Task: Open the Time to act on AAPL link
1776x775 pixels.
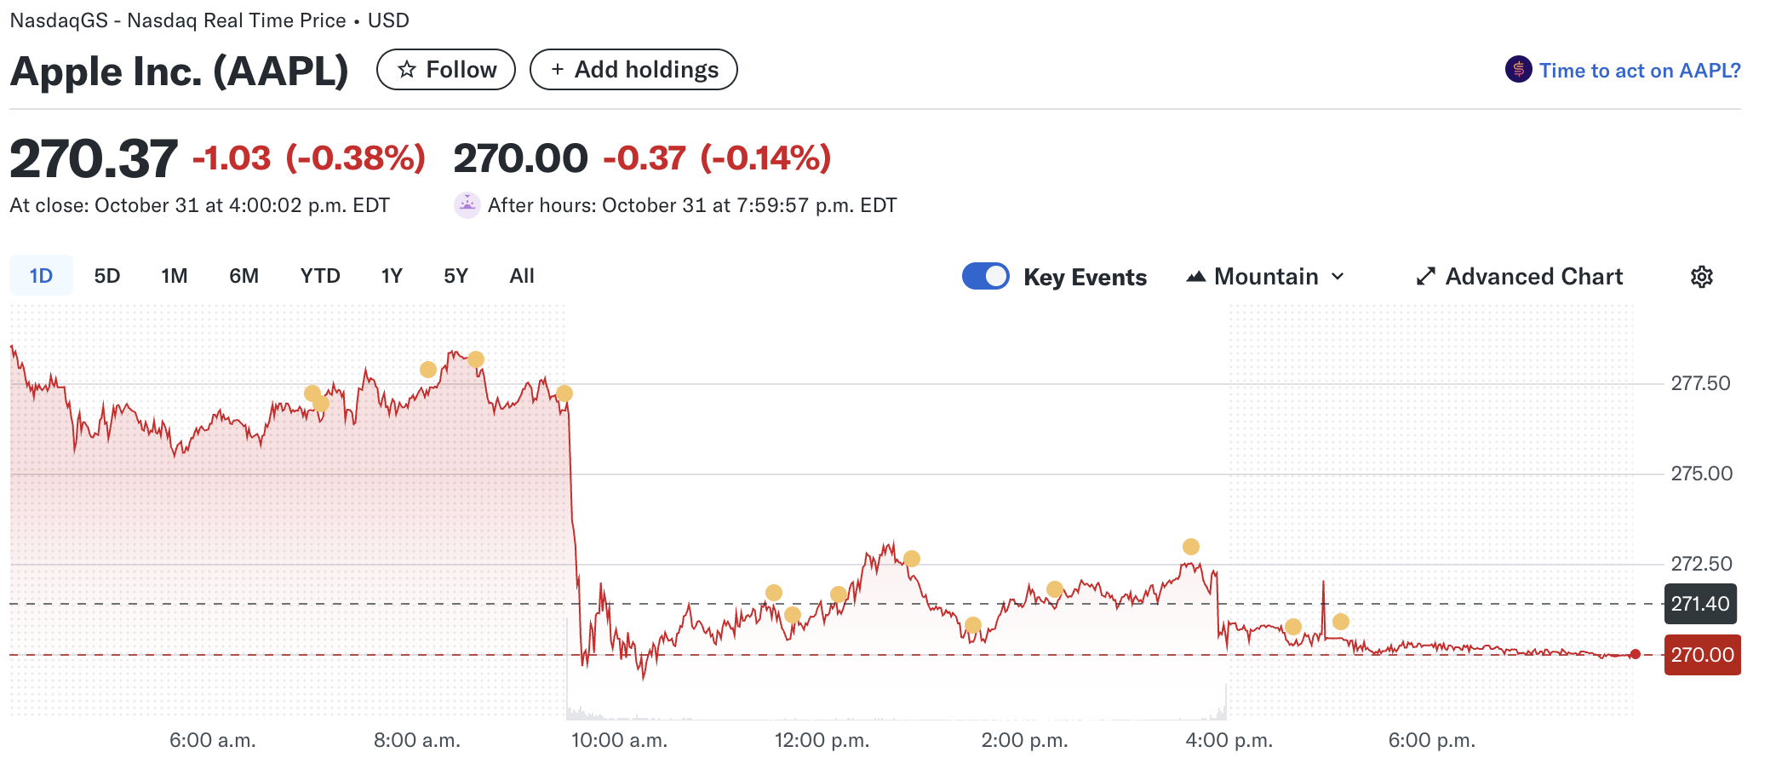Action: click(x=1639, y=71)
